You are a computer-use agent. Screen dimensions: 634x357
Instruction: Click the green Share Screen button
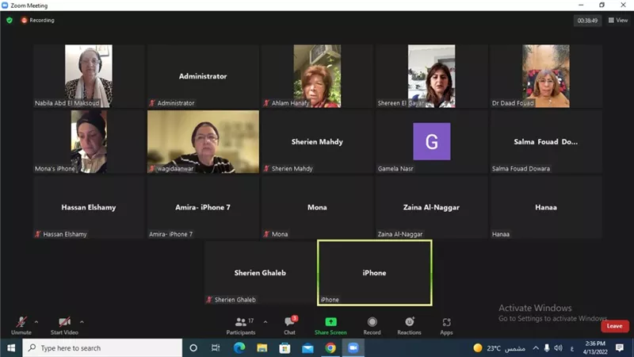pos(330,325)
